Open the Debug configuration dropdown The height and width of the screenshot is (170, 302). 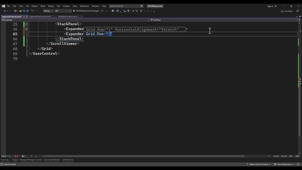[x=48, y=11]
